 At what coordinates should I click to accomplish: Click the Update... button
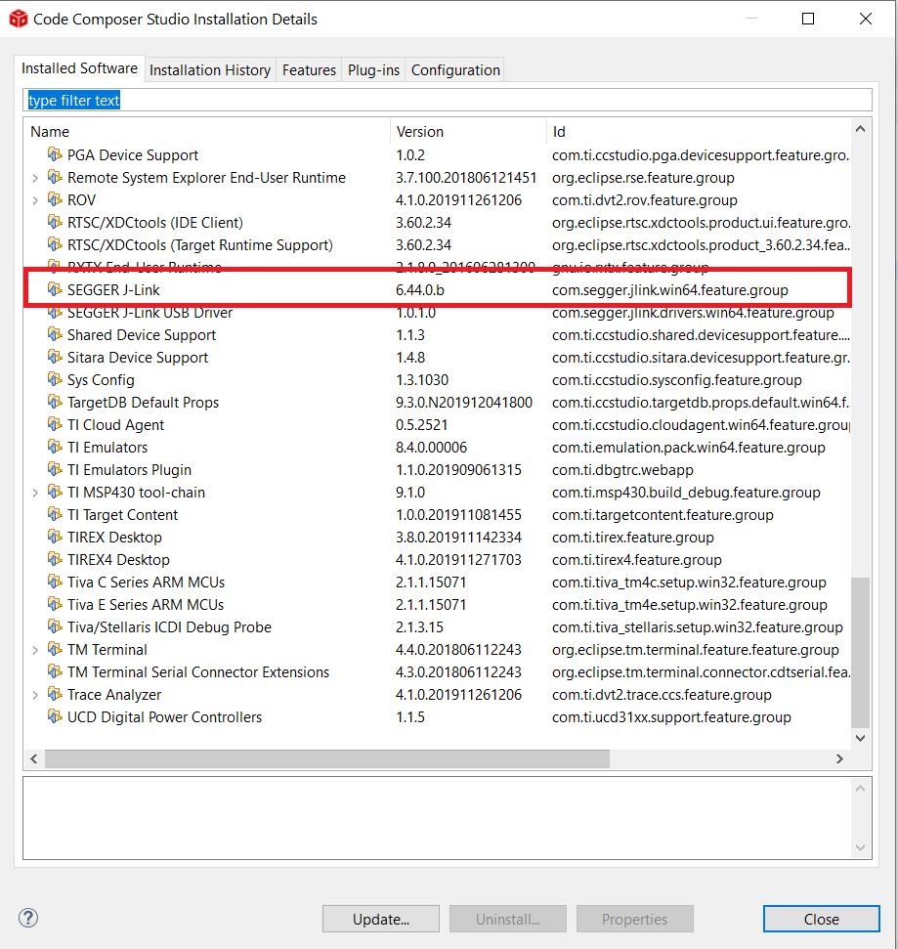click(x=380, y=918)
